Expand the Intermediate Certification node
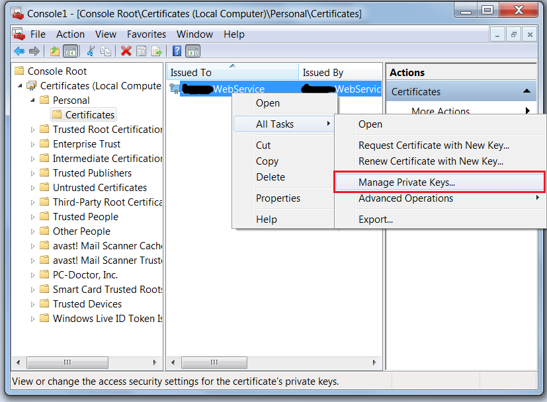 click(x=33, y=159)
